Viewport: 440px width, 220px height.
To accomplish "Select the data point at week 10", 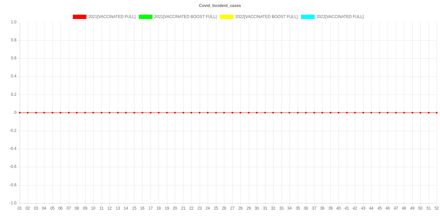I will [93, 113].
